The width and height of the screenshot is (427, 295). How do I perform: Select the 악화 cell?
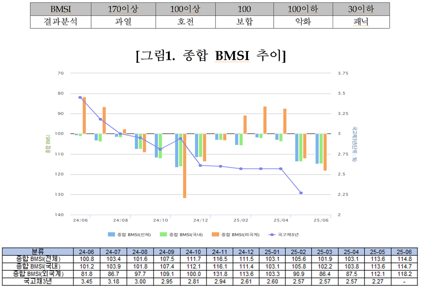click(303, 22)
